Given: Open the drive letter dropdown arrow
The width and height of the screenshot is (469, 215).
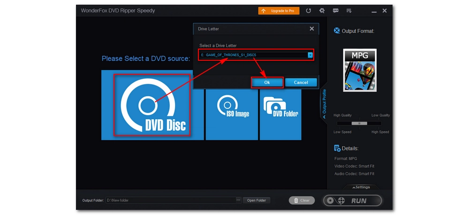Looking at the screenshot, I should point(310,55).
